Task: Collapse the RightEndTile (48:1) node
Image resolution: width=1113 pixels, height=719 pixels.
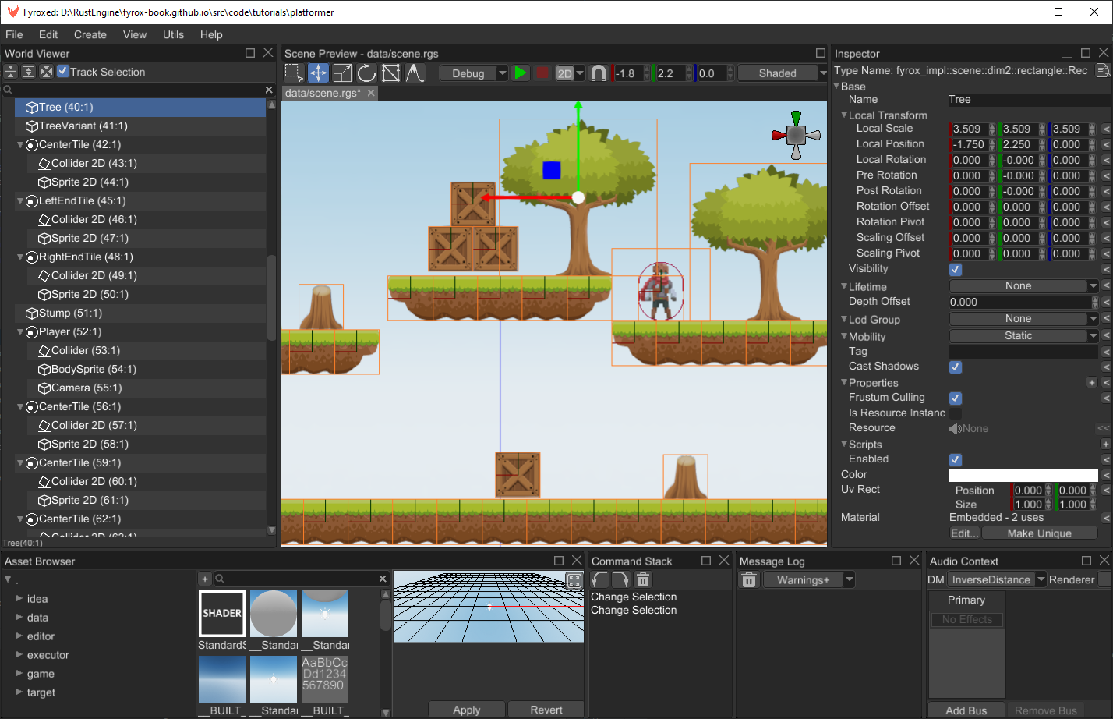Action: 20,257
